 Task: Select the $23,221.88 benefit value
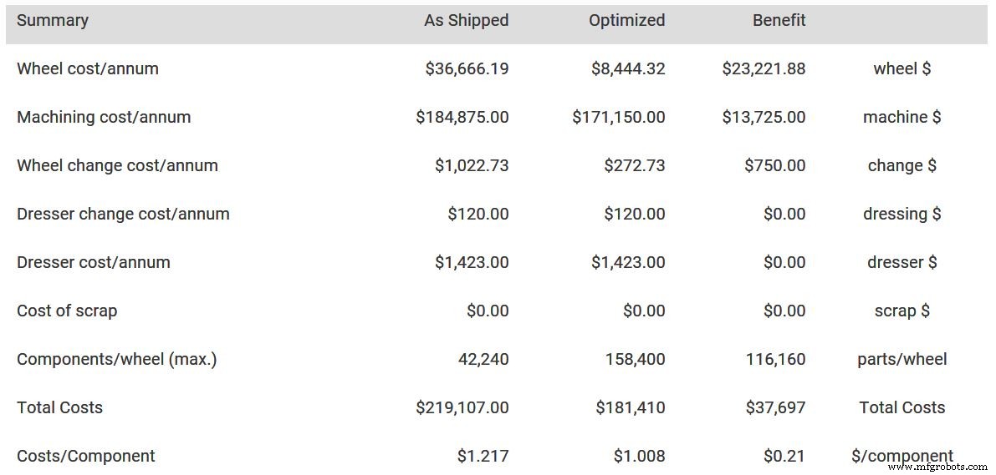coord(764,69)
